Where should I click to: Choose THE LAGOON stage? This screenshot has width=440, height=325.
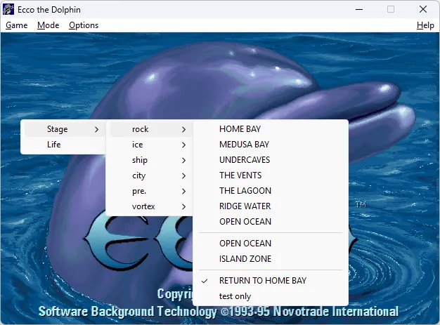[271, 190]
